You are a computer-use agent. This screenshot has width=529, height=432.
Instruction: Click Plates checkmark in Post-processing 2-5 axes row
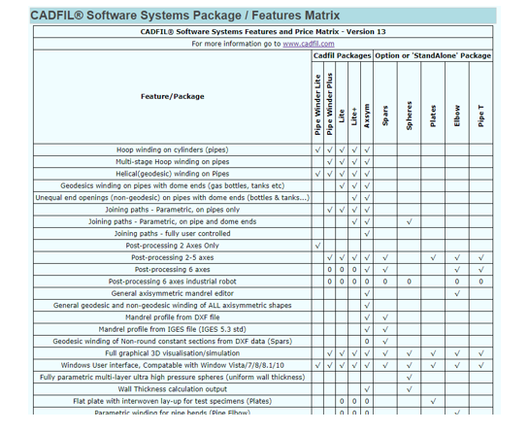(433, 257)
